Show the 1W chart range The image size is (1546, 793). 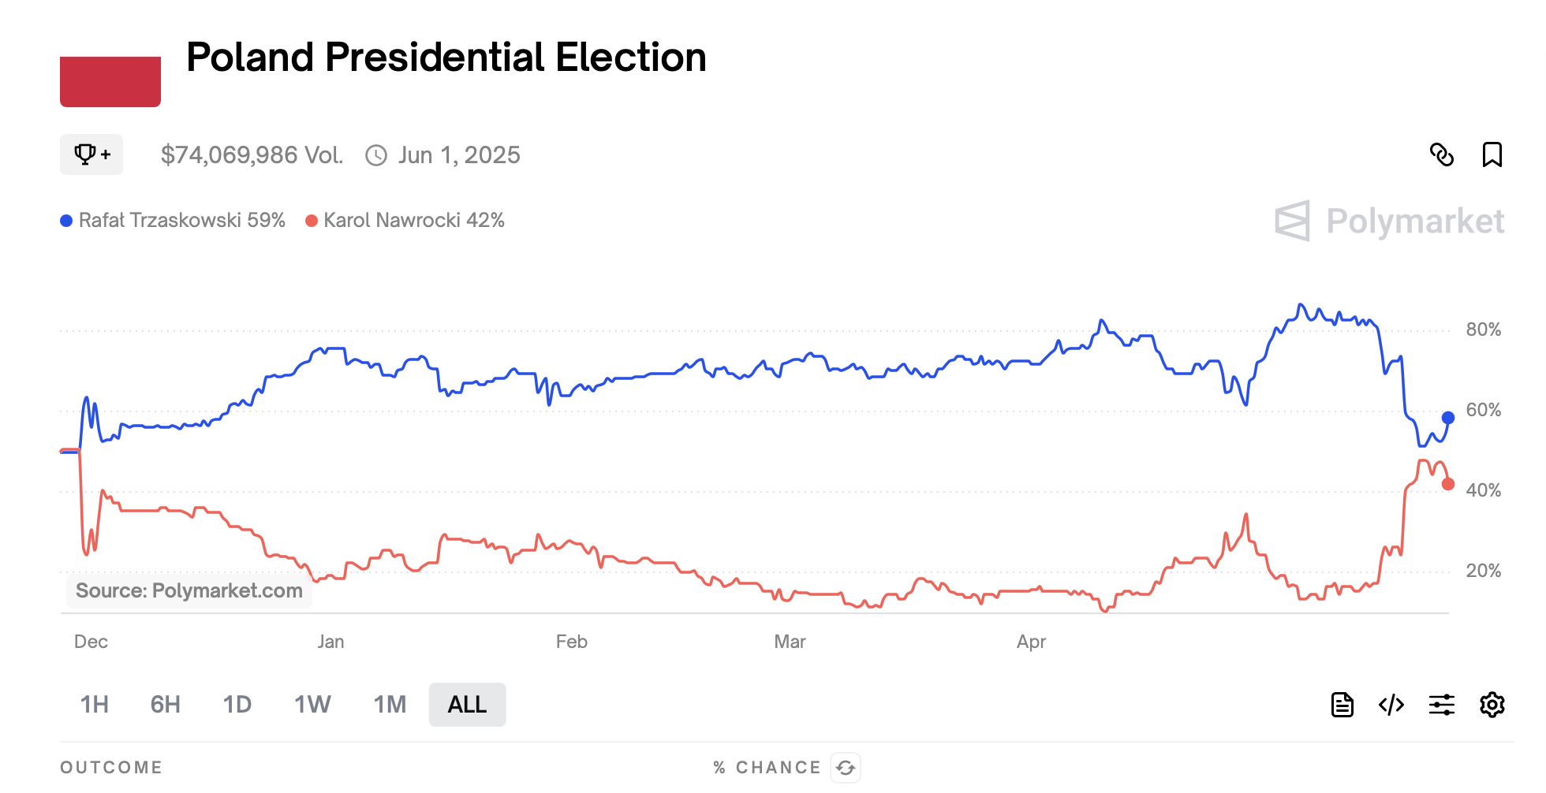[x=312, y=704]
